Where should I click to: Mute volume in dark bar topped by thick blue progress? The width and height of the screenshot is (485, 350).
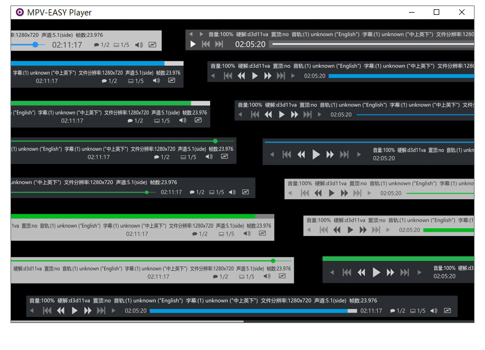[x=157, y=81]
